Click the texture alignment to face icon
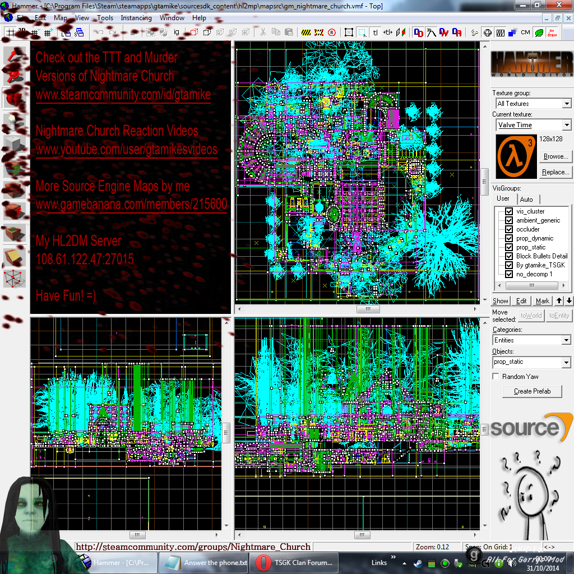574x574 pixels. point(401,33)
